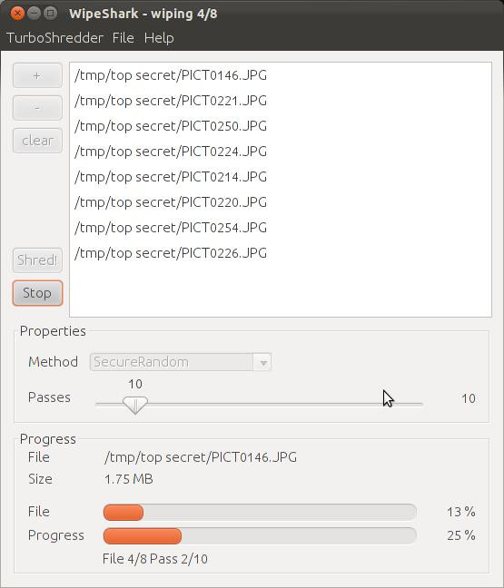The image size is (504, 588).
Task: Click the plus button to add files
Action: click(37, 75)
